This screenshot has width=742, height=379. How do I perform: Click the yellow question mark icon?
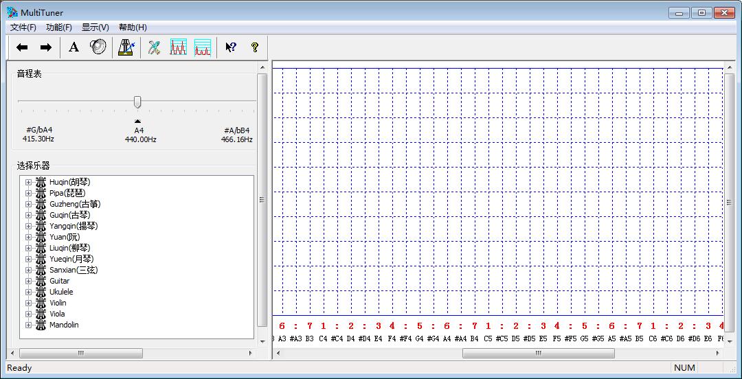pyautogui.click(x=254, y=47)
